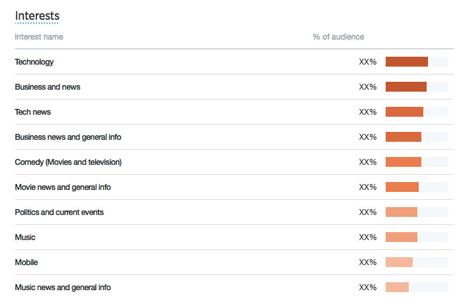Select the Music interest row
Image resolution: width=471 pixels, height=306 pixels.
[x=25, y=237]
